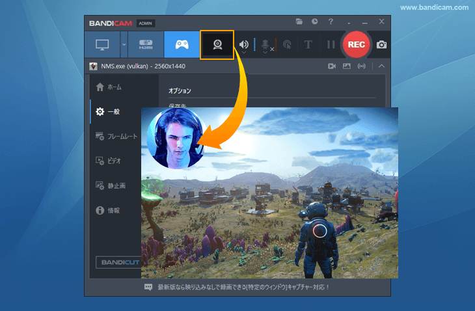
Task: Minimize the Bandicam window
Action: click(x=365, y=22)
